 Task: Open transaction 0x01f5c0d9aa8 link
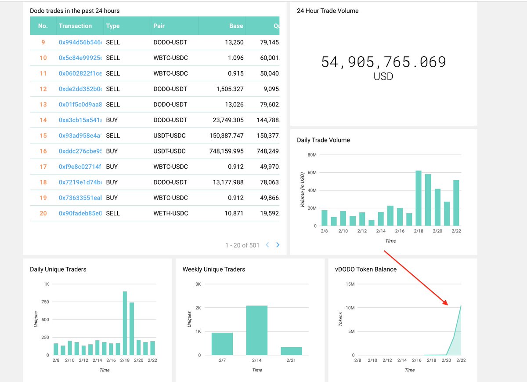pos(80,104)
